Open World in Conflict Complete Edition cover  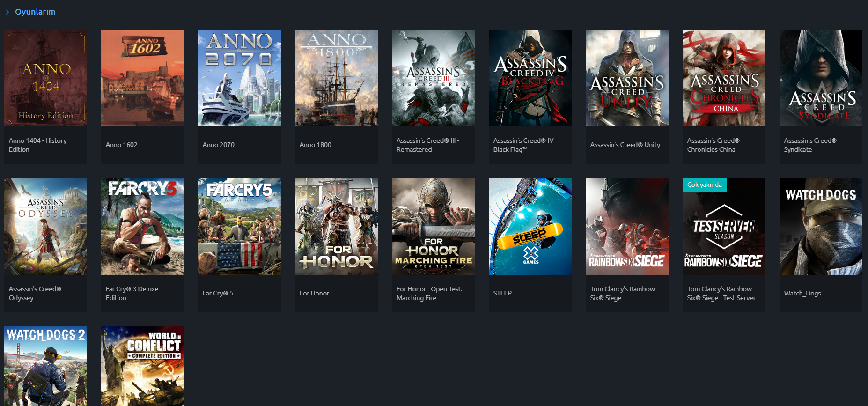click(x=142, y=366)
